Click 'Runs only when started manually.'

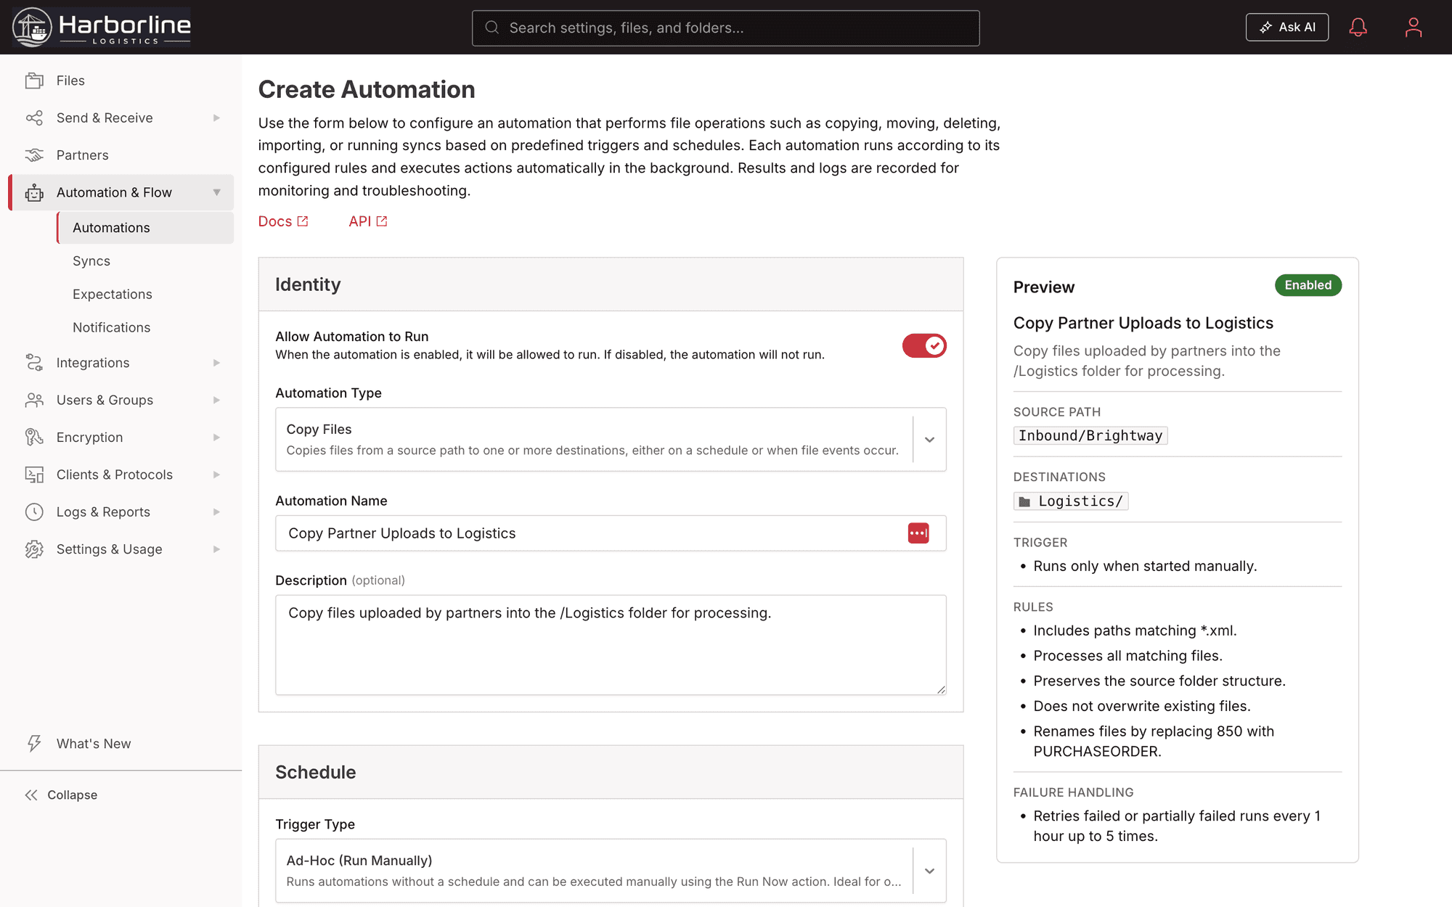coord(1145,566)
